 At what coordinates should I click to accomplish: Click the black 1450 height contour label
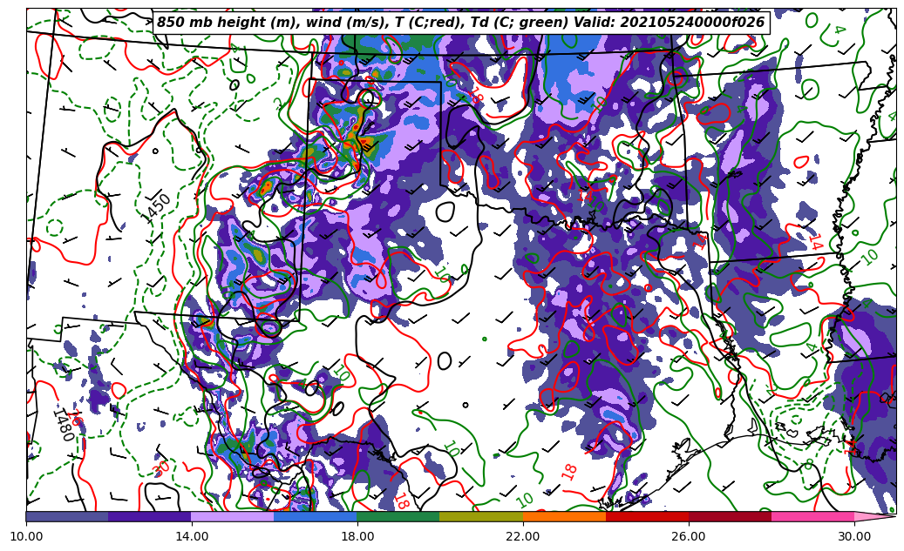(x=158, y=209)
